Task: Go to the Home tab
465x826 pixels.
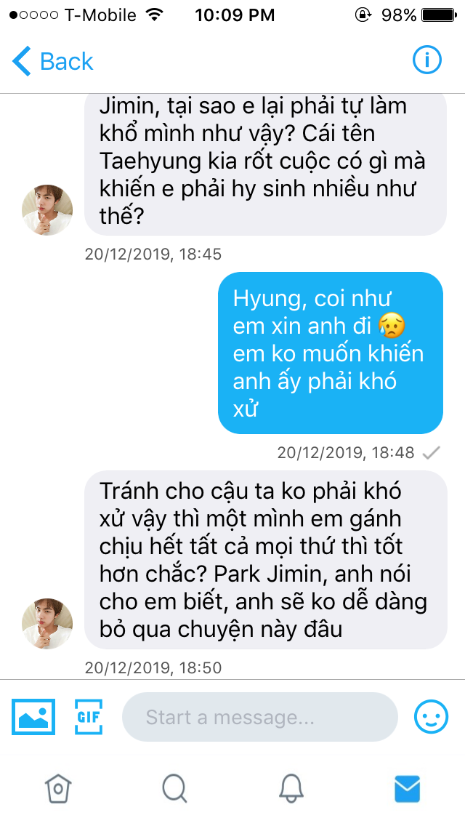Action: [x=58, y=789]
